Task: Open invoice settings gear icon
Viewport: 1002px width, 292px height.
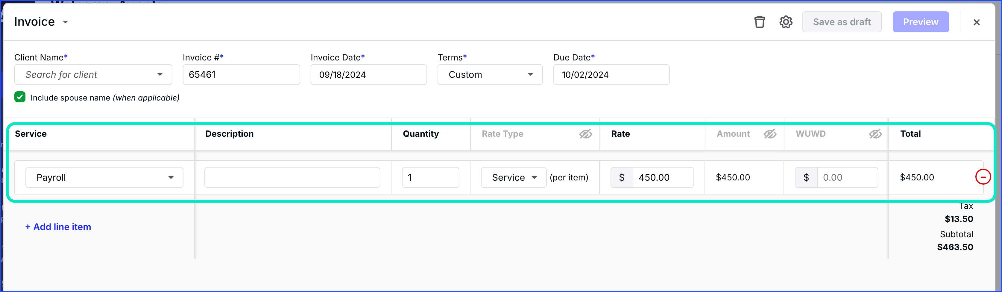Action: click(786, 22)
